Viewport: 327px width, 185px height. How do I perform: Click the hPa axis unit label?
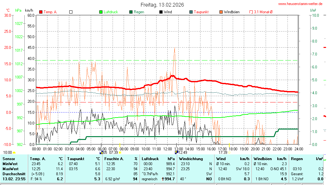[x=19, y=10]
